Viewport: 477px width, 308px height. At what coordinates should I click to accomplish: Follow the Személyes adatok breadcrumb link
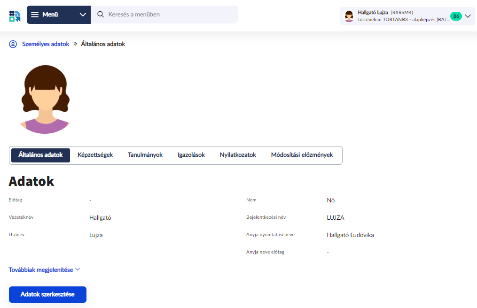46,44
